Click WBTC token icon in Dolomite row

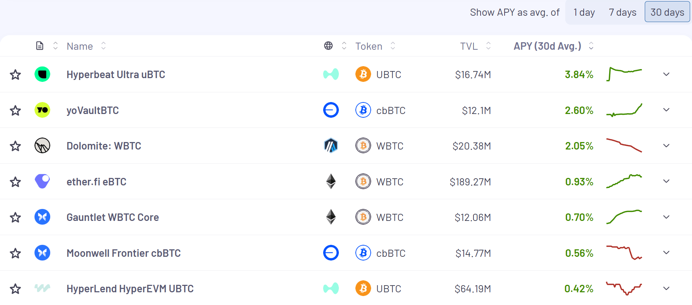tap(363, 145)
